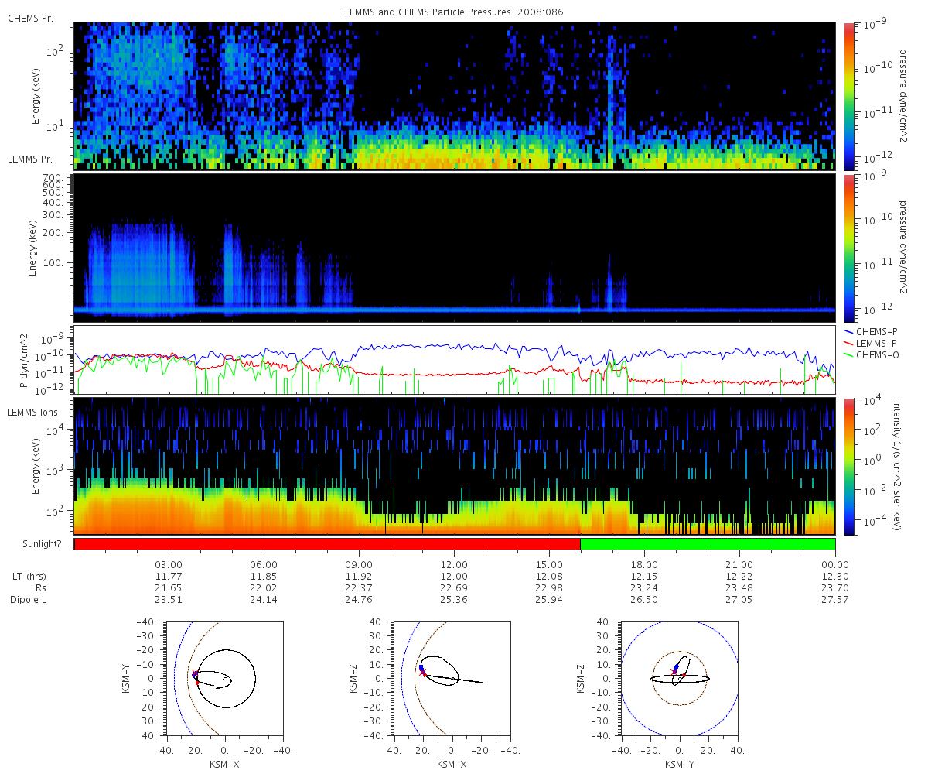Click the KSM-Y versus KSM-Z orbit plot
Viewport: 928px width, 774px height.
point(679,678)
